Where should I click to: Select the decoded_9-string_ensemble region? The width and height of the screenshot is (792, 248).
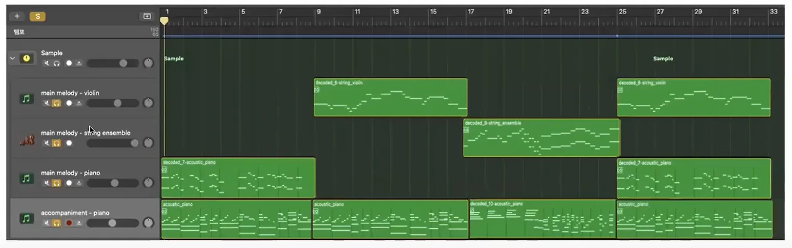point(541,138)
